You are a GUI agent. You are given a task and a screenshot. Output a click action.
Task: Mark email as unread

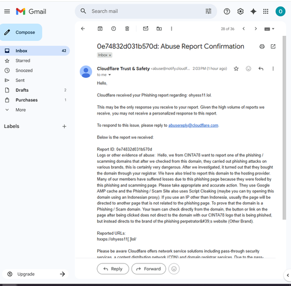(x=145, y=28)
